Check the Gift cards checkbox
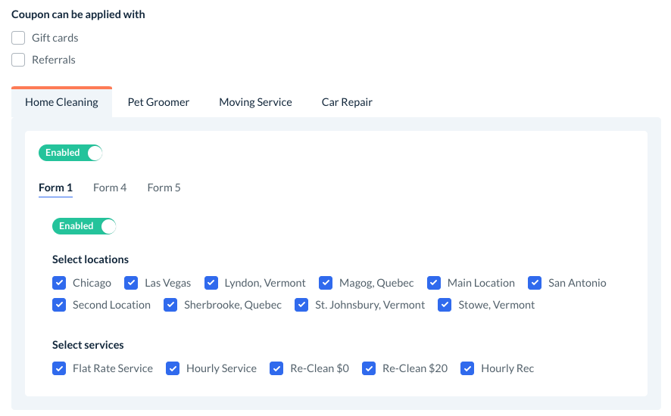Viewport: 671px width, 416px height. 19,38
